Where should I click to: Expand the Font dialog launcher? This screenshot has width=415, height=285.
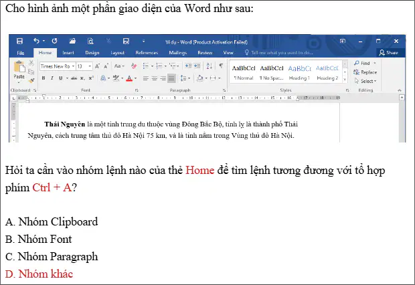137,90
